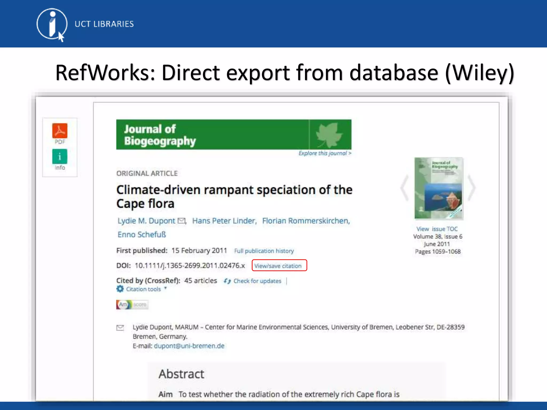The width and height of the screenshot is (547, 410).
Task: Click '15 February 2011' publication date
Action: click(199, 251)
